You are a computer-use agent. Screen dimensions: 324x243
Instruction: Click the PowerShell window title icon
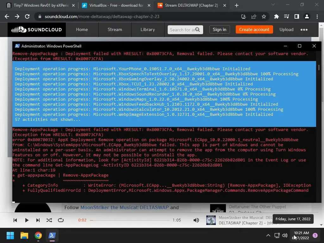pos(17,46)
